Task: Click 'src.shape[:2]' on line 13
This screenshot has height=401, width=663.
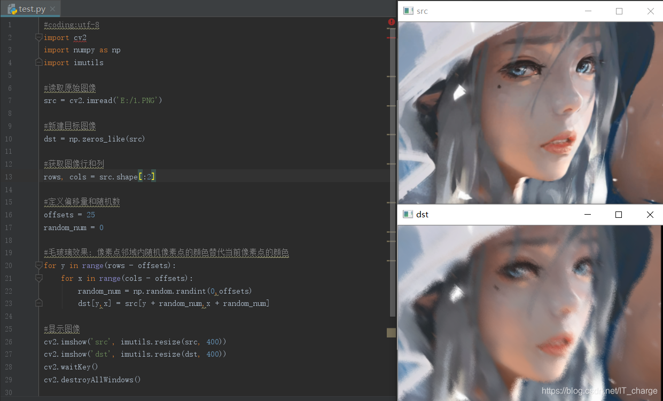Action: (127, 177)
